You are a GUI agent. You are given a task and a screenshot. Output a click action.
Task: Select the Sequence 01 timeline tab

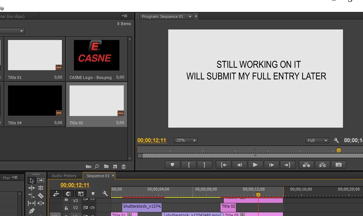click(x=98, y=176)
